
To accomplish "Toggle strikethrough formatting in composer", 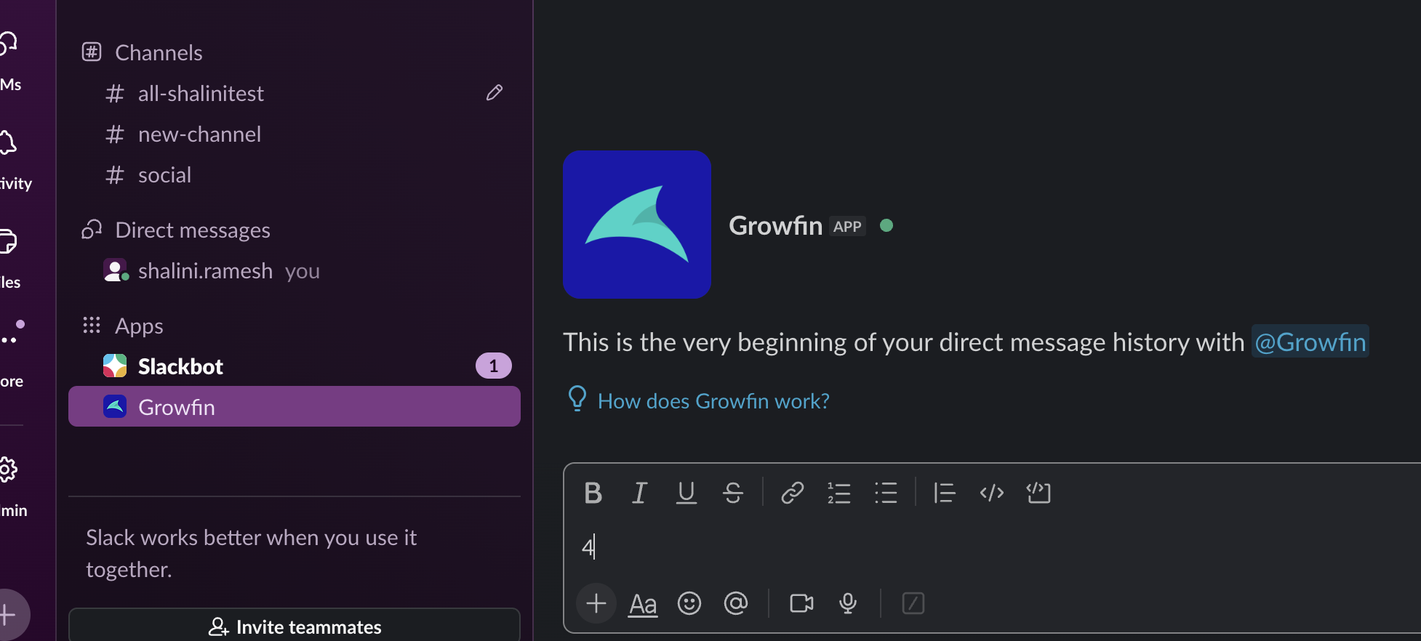I will click(733, 493).
